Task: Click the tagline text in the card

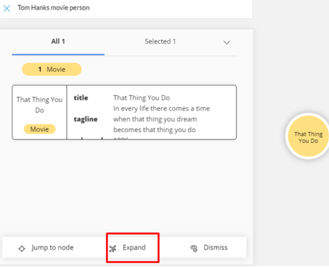Action: [x=161, y=119]
